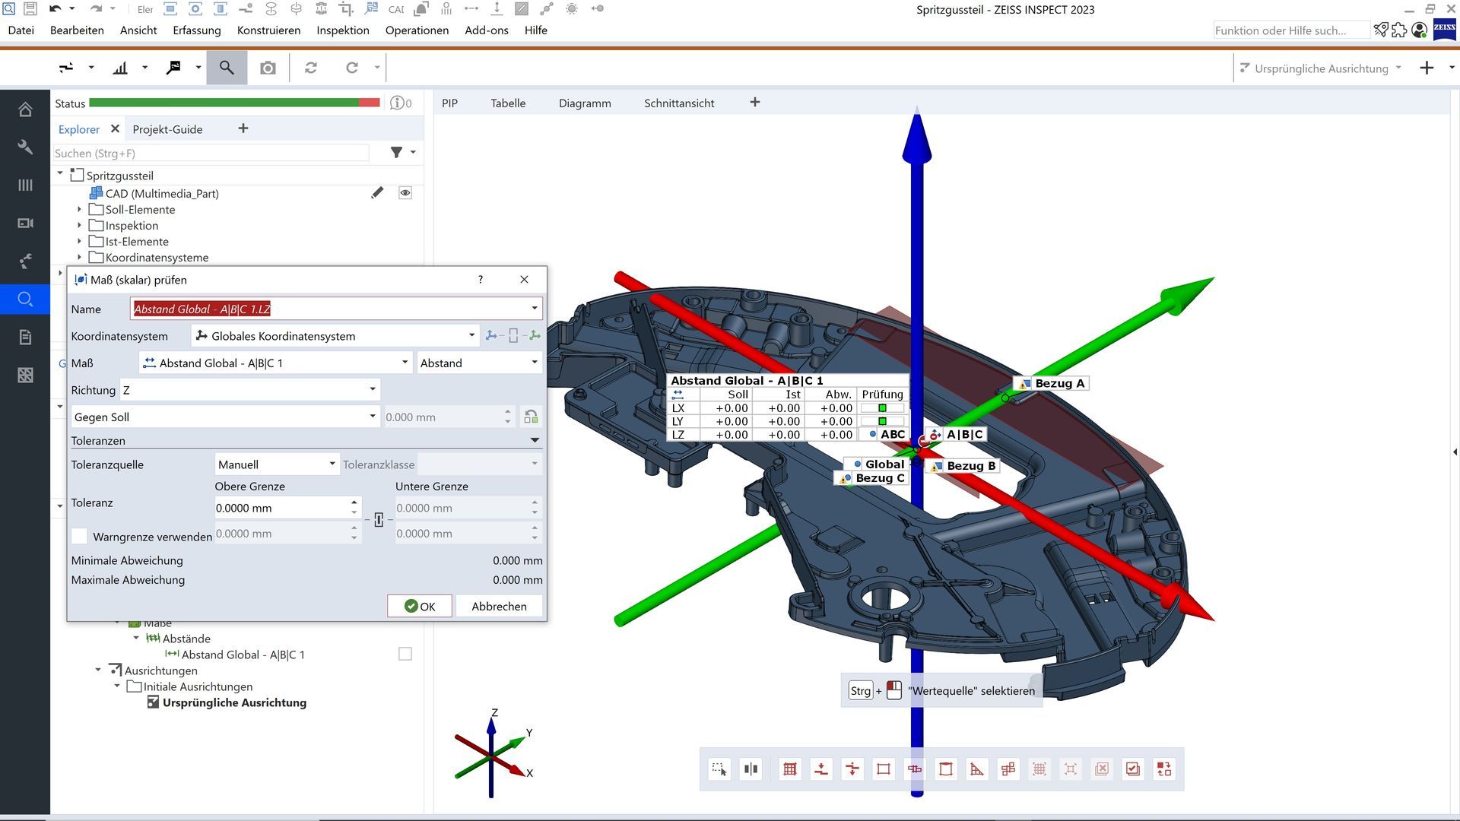
Task: Click the OK button
Action: click(420, 606)
